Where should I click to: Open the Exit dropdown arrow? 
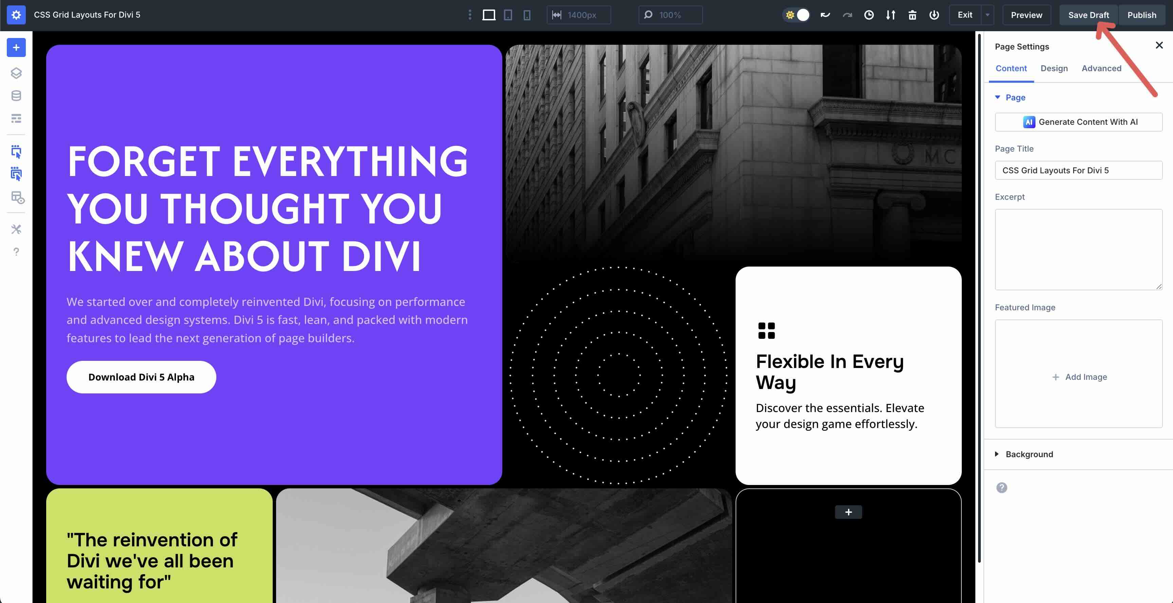987,15
